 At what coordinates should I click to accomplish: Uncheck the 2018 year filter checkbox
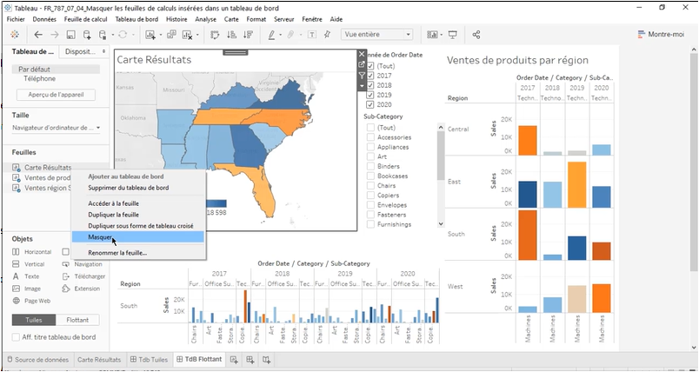click(x=371, y=85)
